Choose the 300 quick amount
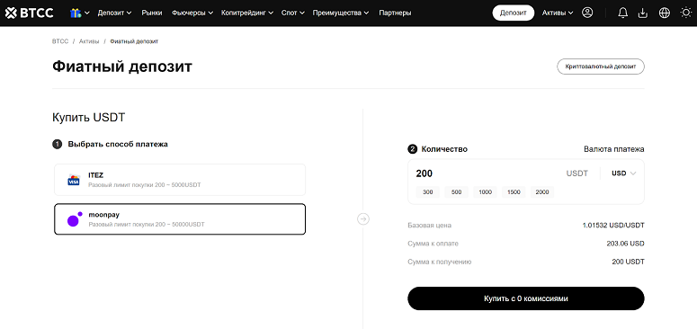 [427, 192]
